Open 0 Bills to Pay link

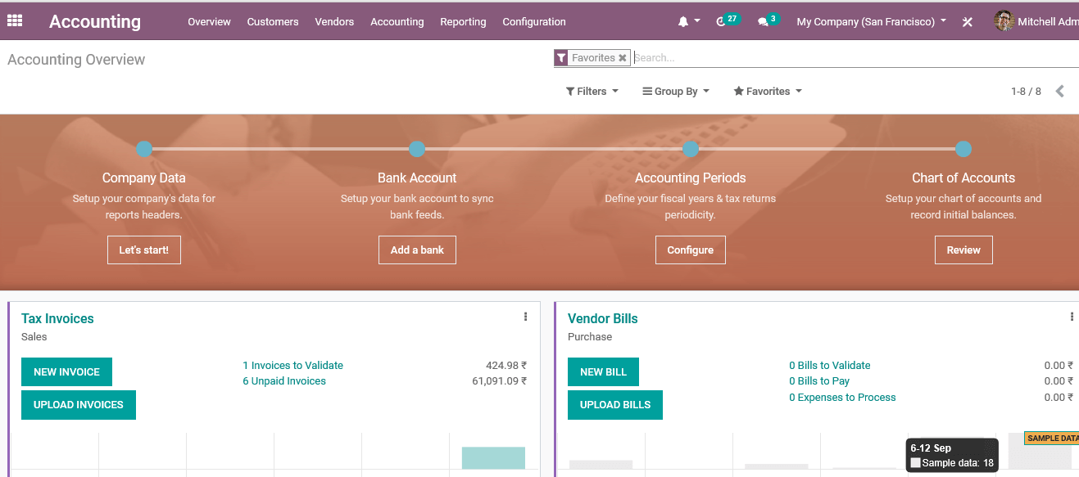[819, 381]
